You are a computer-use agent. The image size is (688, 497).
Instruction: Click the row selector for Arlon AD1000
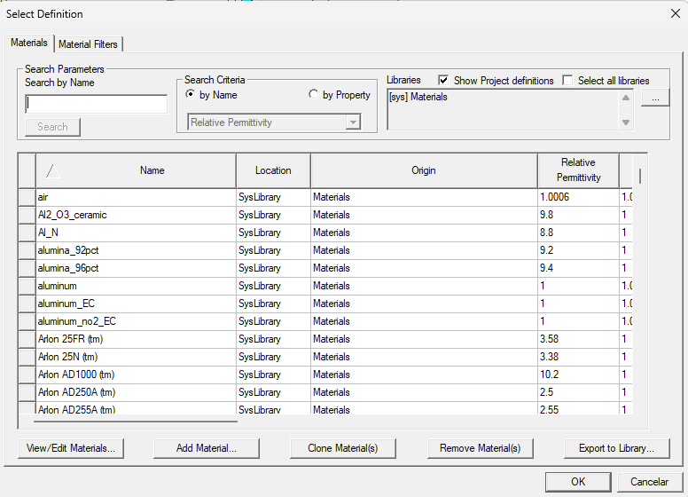(27, 375)
